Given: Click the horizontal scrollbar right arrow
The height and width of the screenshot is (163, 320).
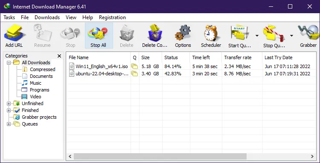Looking at the screenshot, I should (x=312, y=156).
